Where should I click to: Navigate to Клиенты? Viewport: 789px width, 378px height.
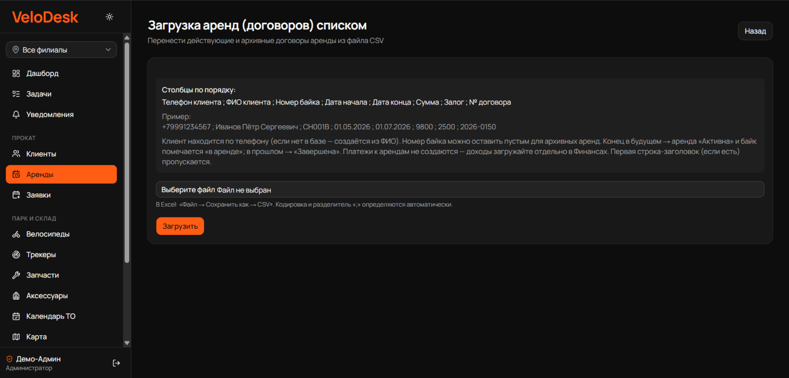pyautogui.click(x=61, y=154)
